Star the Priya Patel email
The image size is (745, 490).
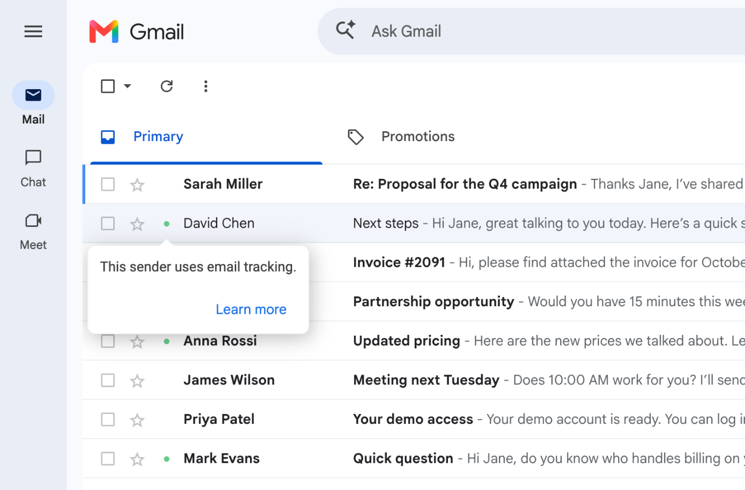(137, 420)
